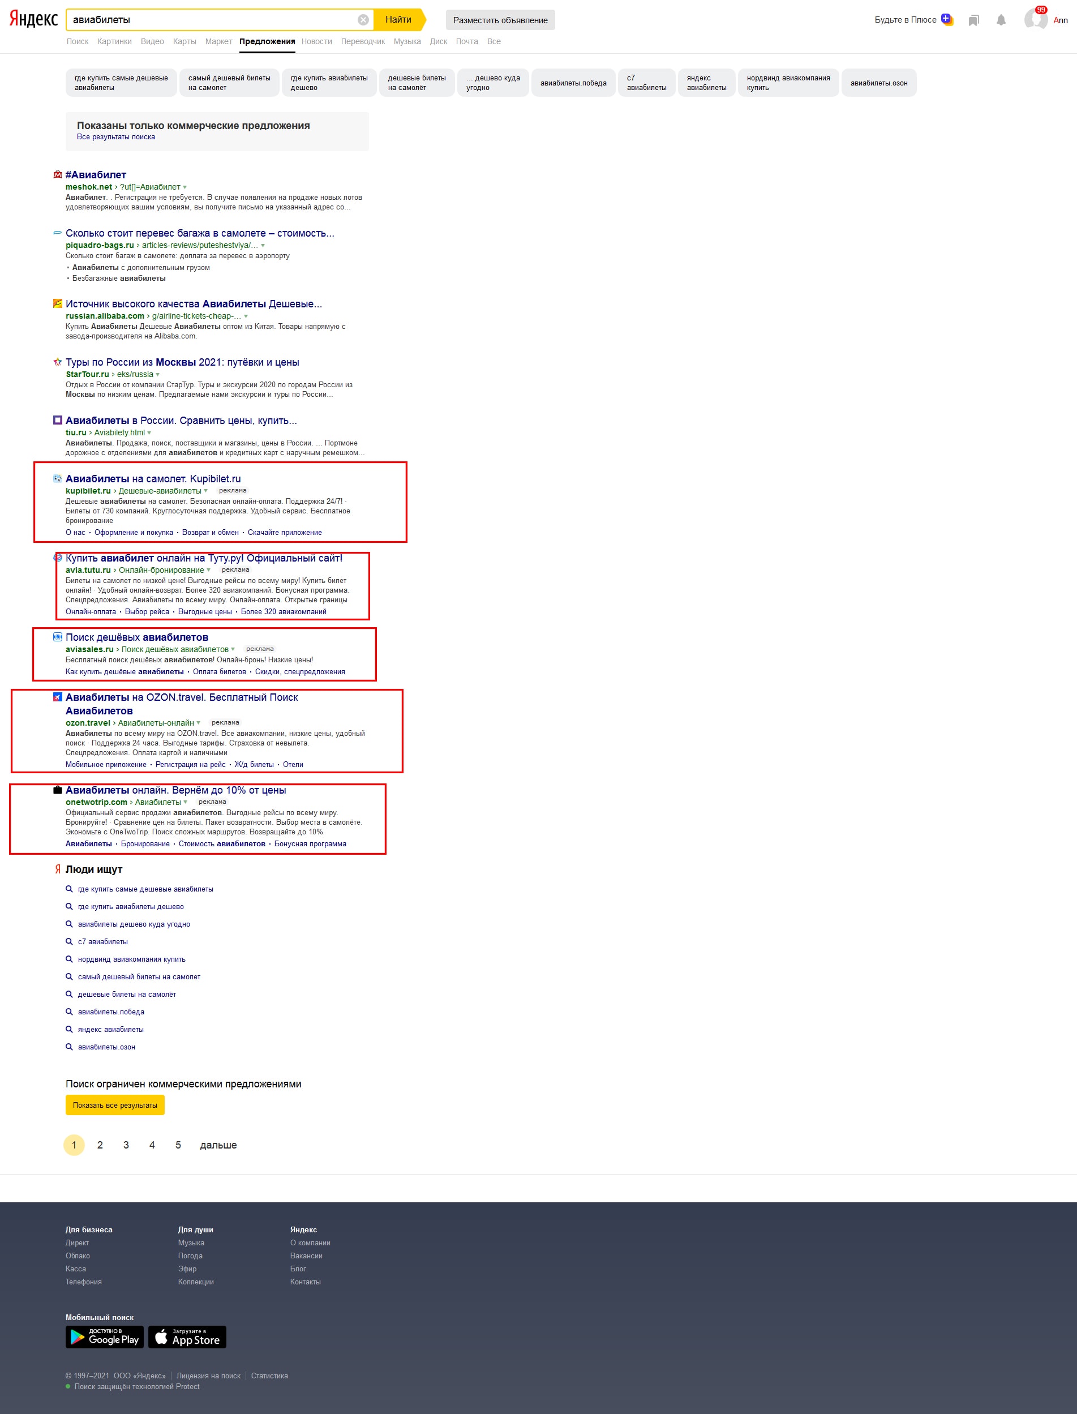Switch to the Новости tab
Screen dimensions: 1077x1414
point(317,42)
